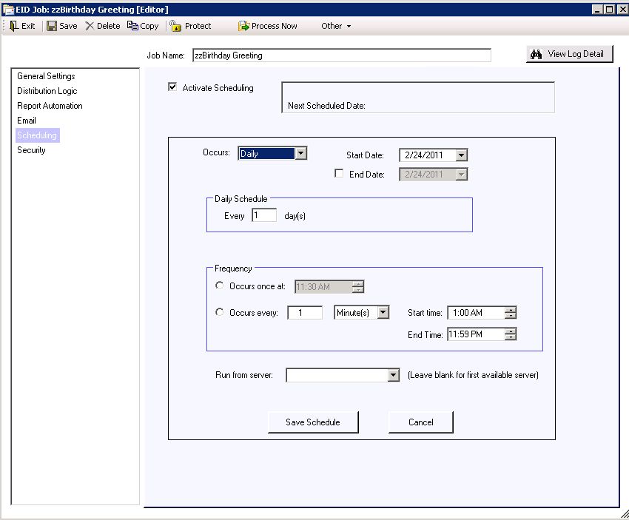Click the Protect padlock icon

click(175, 26)
